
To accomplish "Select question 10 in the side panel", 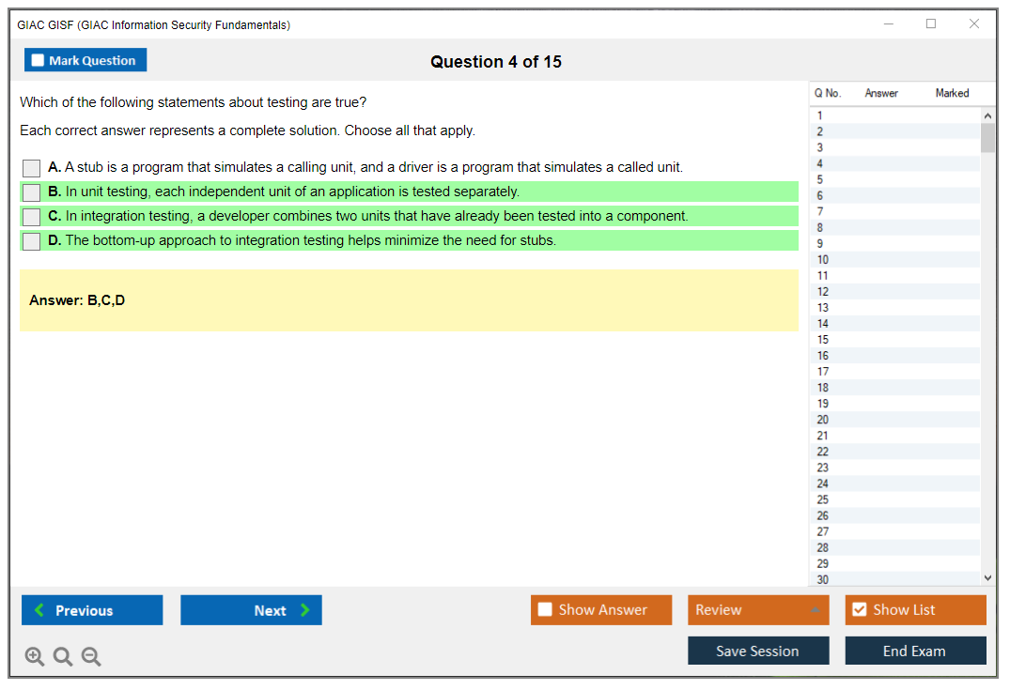I will [893, 259].
